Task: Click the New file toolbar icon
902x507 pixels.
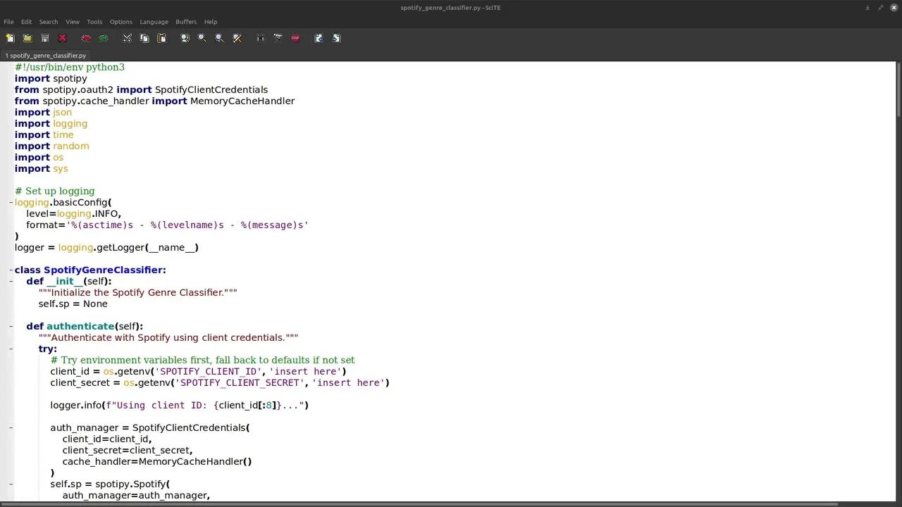Action: click(10, 38)
